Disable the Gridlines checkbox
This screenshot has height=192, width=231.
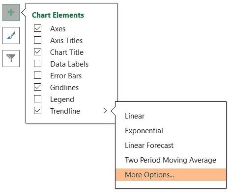[37, 87]
